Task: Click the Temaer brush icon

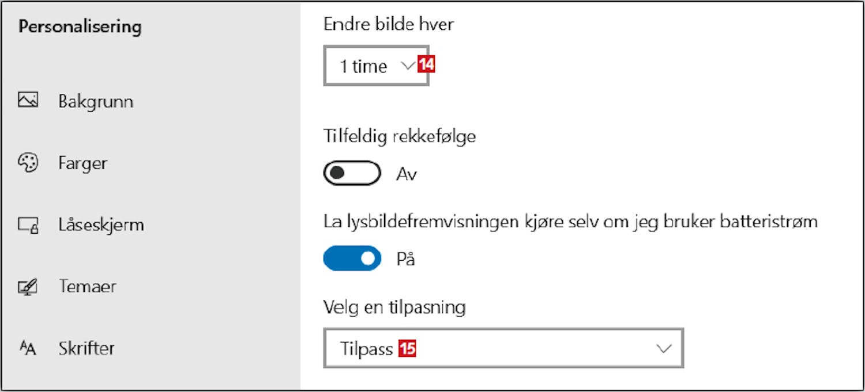Action: pyautogui.click(x=28, y=286)
